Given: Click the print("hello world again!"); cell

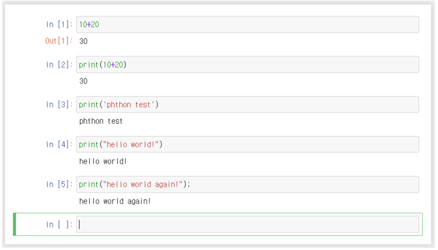Looking at the screenshot, I should (247, 184).
